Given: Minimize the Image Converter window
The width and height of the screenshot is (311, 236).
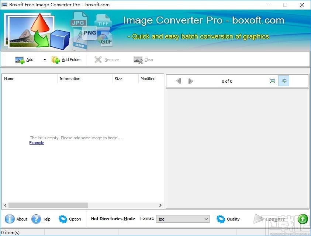Looking at the screenshot, I should click(x=269, y=5).
